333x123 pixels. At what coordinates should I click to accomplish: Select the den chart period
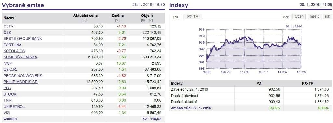click(x=286, y=17)
